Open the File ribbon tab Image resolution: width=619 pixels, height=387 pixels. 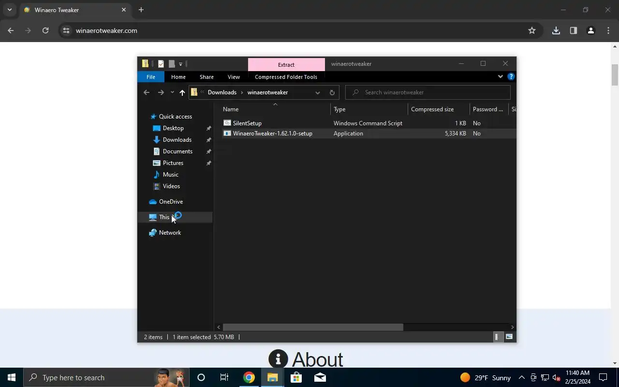(151, 77)
